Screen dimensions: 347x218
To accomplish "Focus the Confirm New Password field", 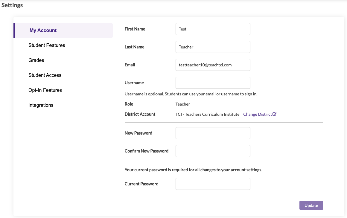I will [x=213, y=151].
